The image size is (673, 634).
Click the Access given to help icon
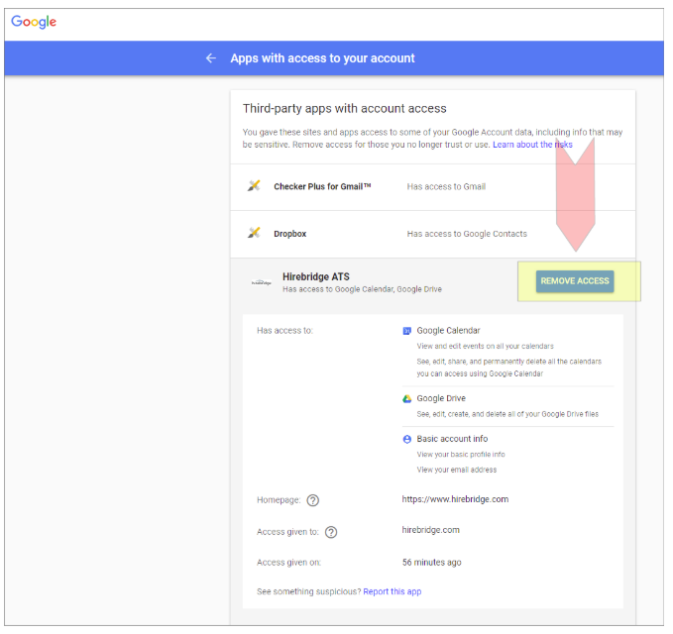(331, 532)
